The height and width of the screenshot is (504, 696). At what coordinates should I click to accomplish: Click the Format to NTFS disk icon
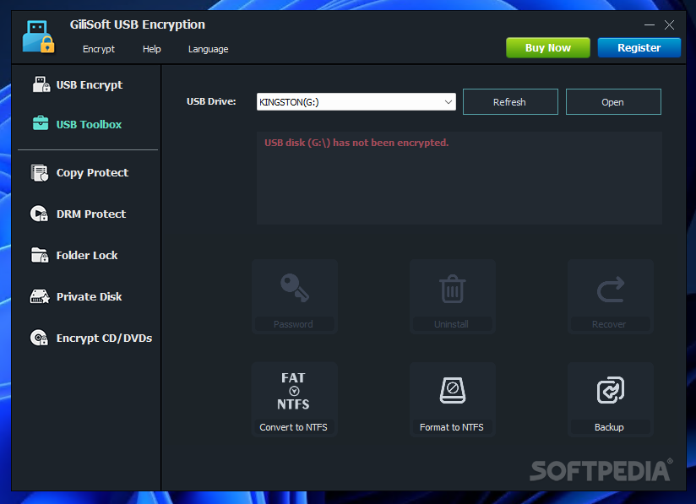pyautogui.click(x=452, y=390)
